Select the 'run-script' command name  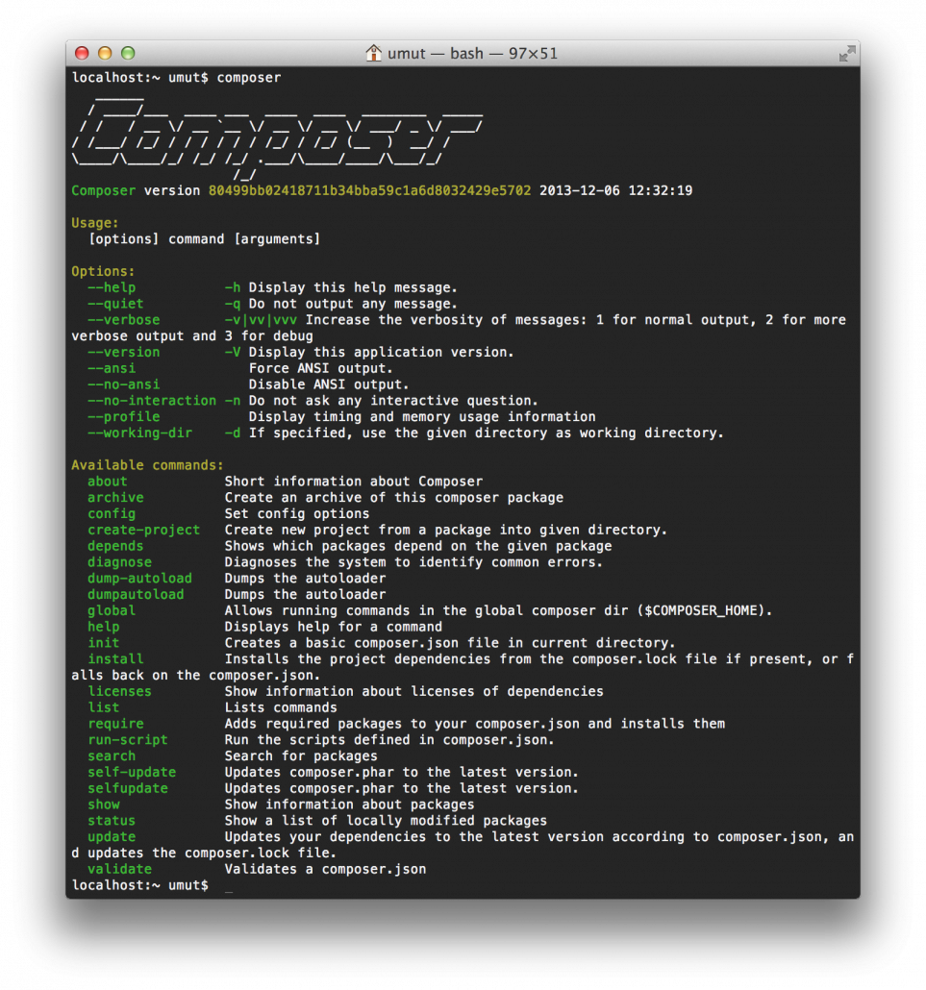coord(128,740)
